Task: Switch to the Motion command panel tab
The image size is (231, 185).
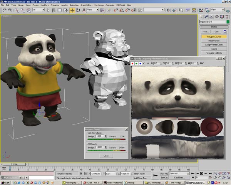Action: tap(217, 17)
